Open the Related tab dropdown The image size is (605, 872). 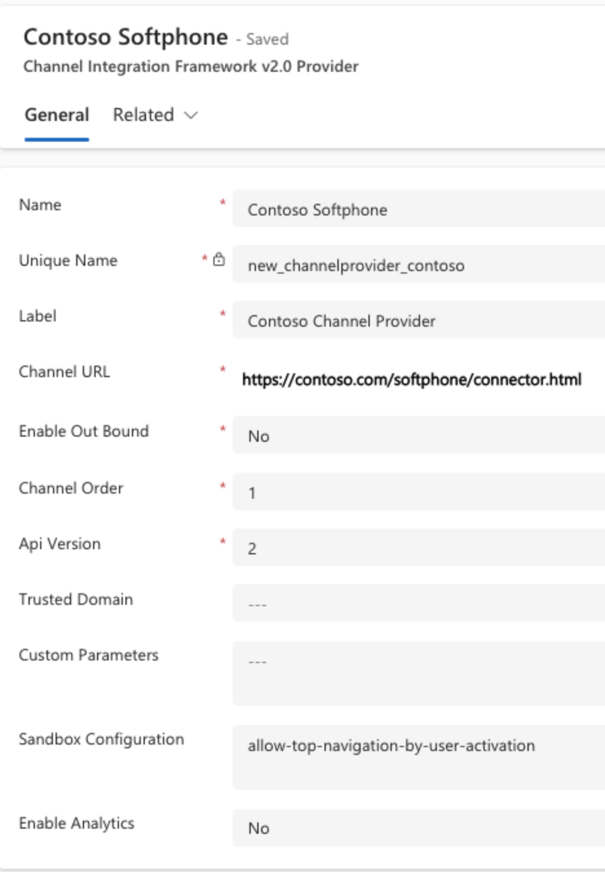tap(155, 115)
